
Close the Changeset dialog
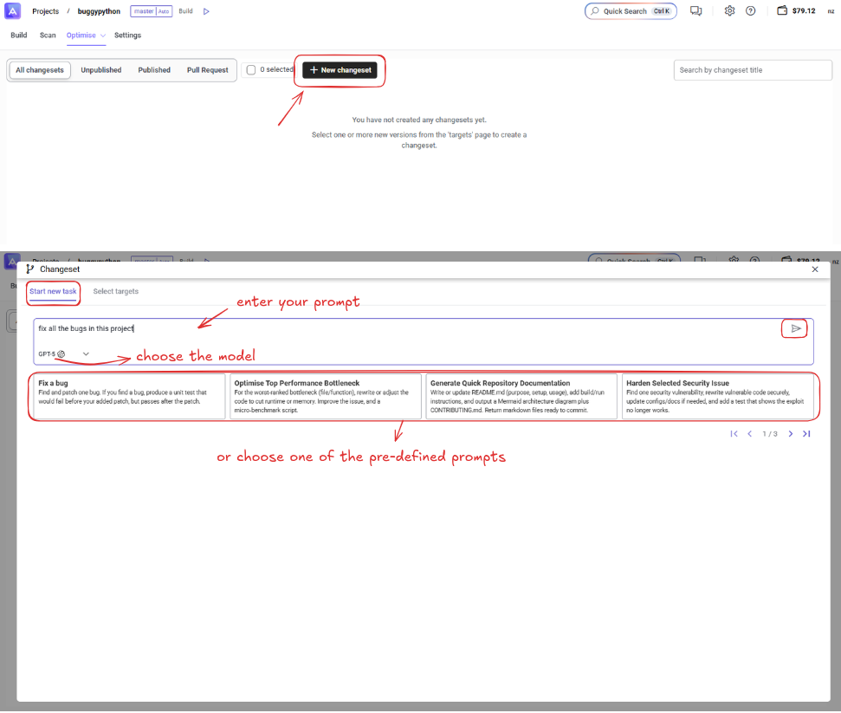click(x=814, y=269)
